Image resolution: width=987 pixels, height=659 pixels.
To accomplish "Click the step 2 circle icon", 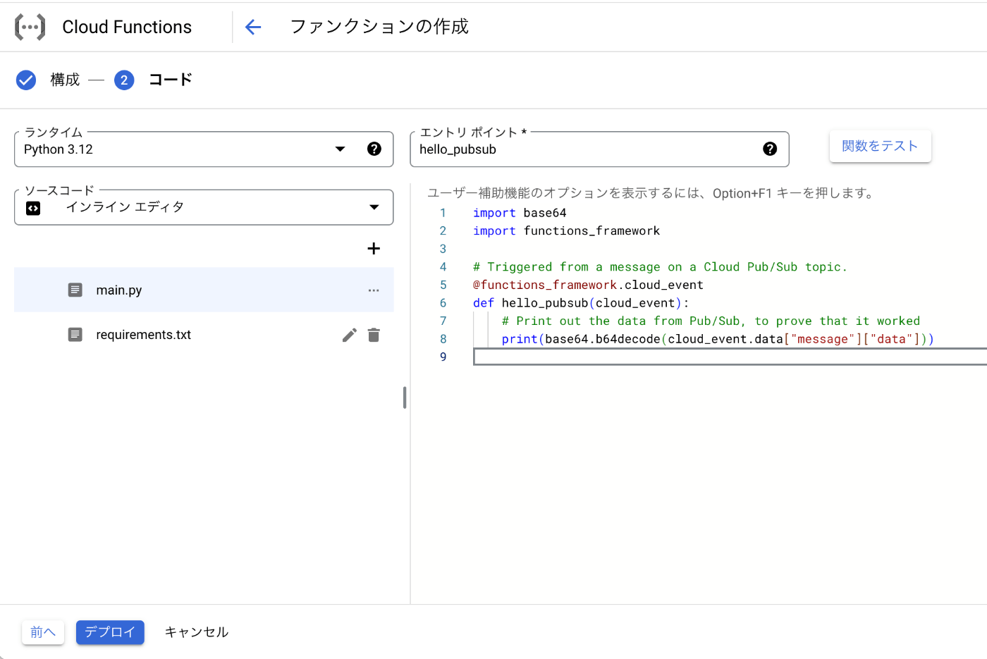I will tap(124, 80).
